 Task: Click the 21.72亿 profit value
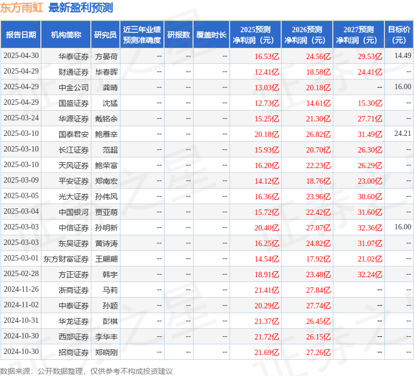(x=267, y=337)
